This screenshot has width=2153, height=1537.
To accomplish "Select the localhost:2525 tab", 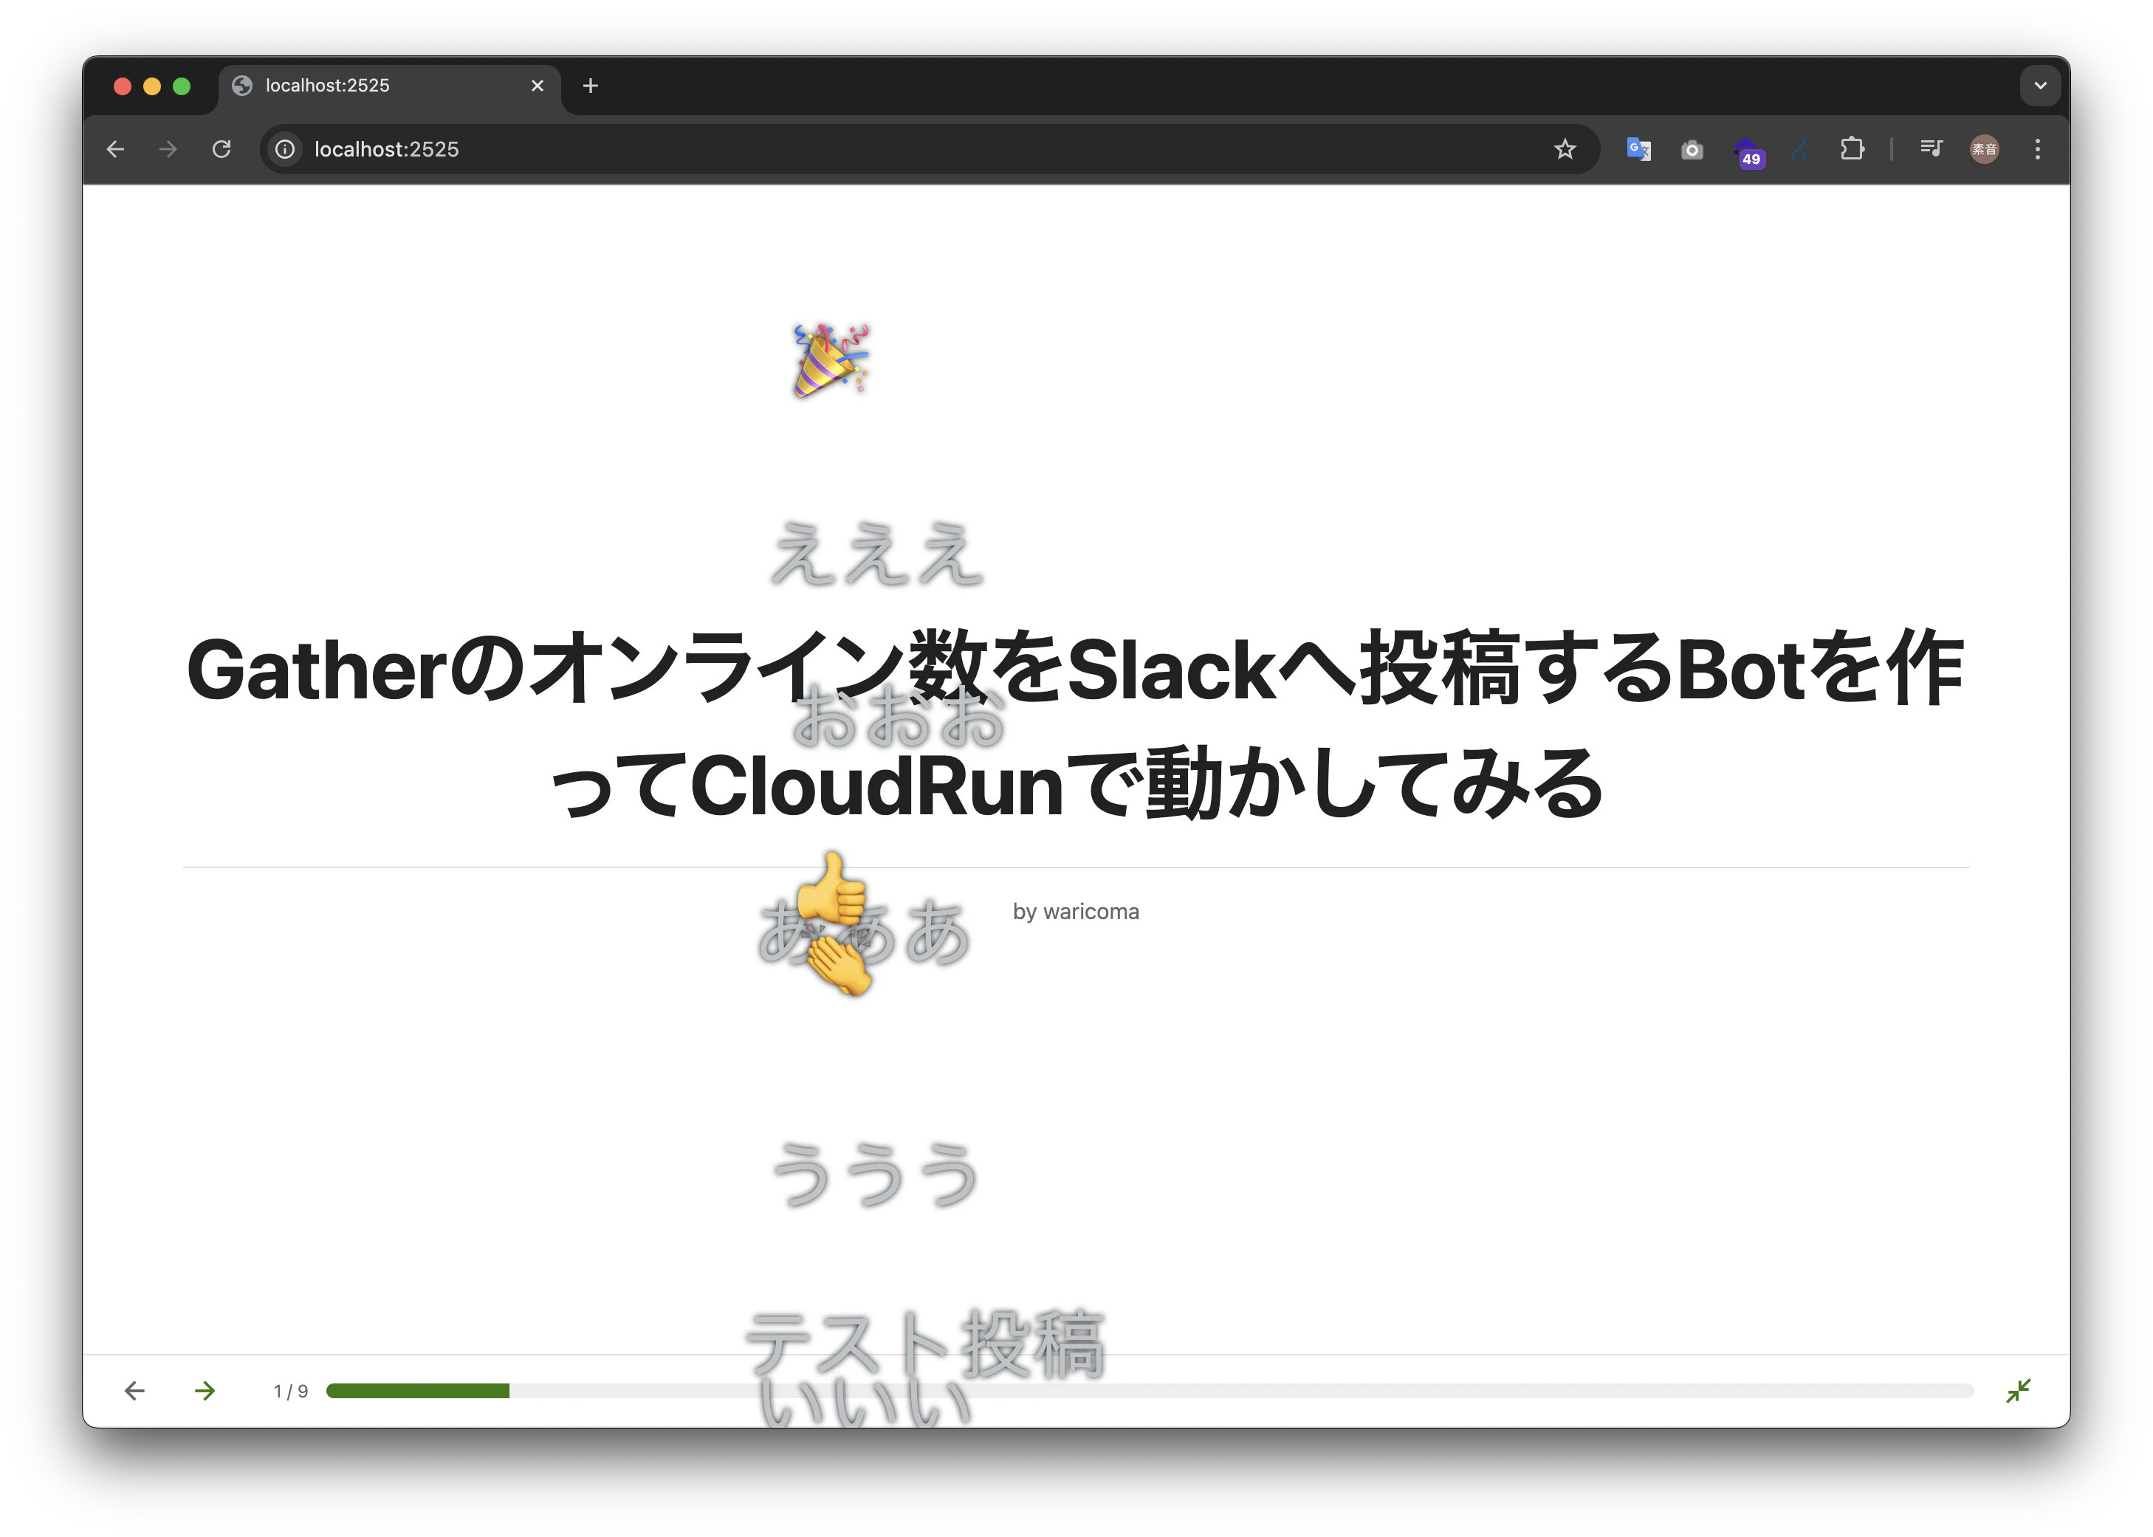I will [x=389, y=85].
